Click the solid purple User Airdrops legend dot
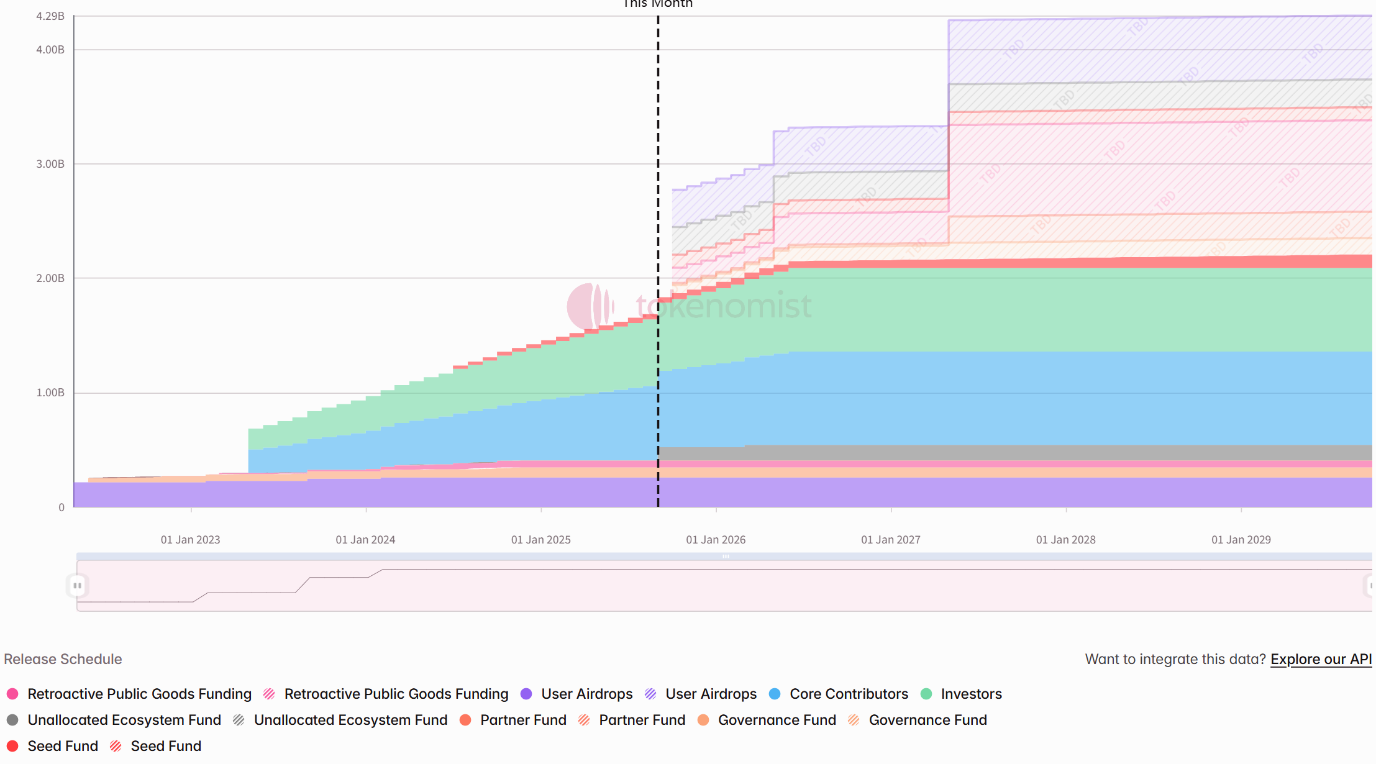Image resolution: width=1376 pixels, height=764 pixels. pos(526,694)
